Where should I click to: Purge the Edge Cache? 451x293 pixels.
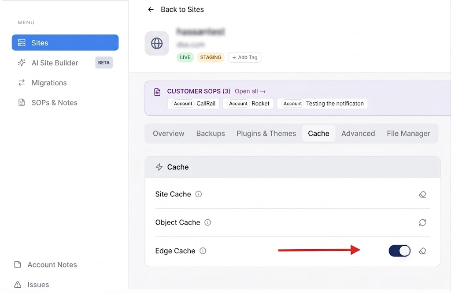click(x=422, y=251)
